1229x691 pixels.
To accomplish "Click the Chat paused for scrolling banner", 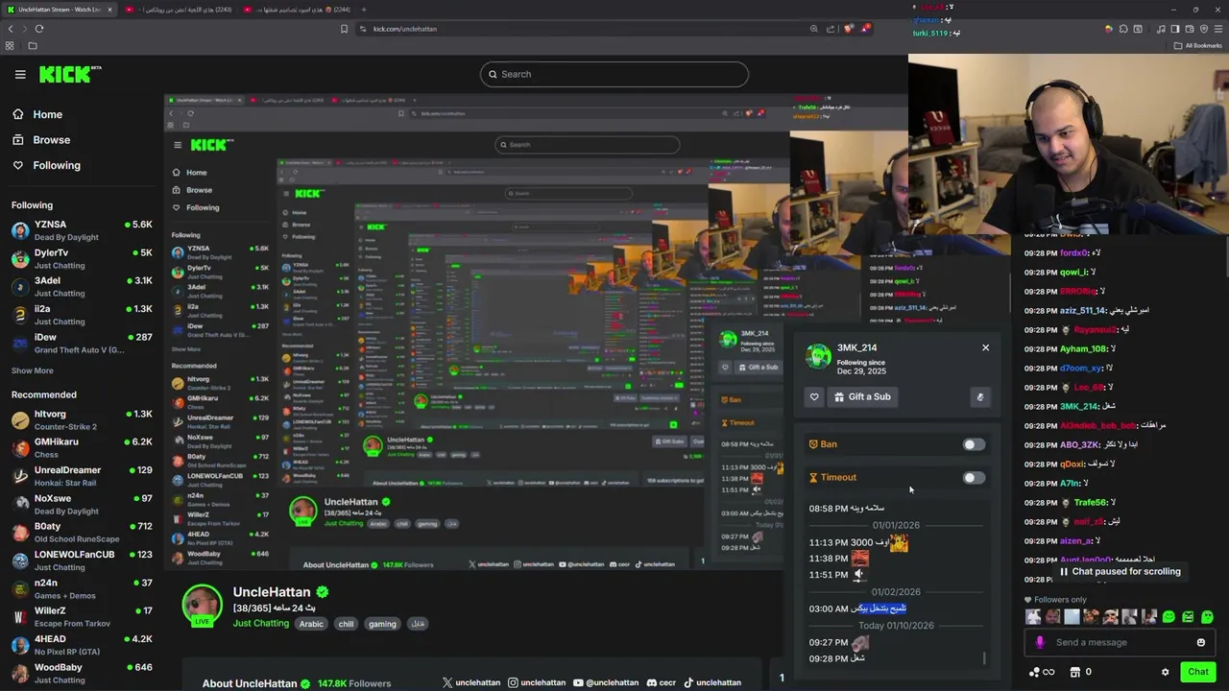I will [x=1120, y=571].
